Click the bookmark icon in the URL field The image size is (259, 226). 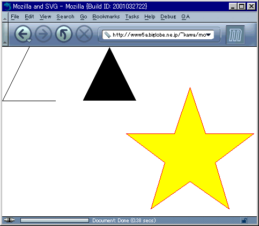pos(108,35)
